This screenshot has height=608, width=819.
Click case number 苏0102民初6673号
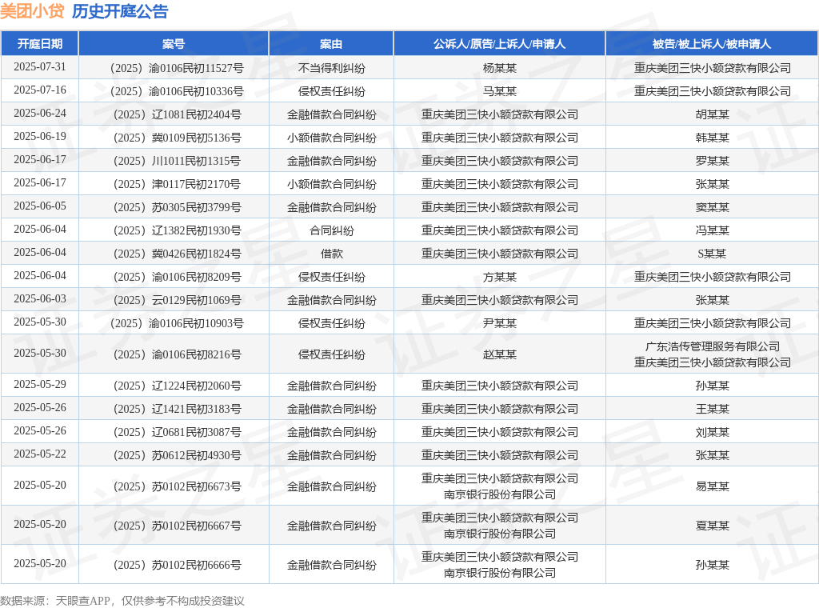tap(177, 487)
